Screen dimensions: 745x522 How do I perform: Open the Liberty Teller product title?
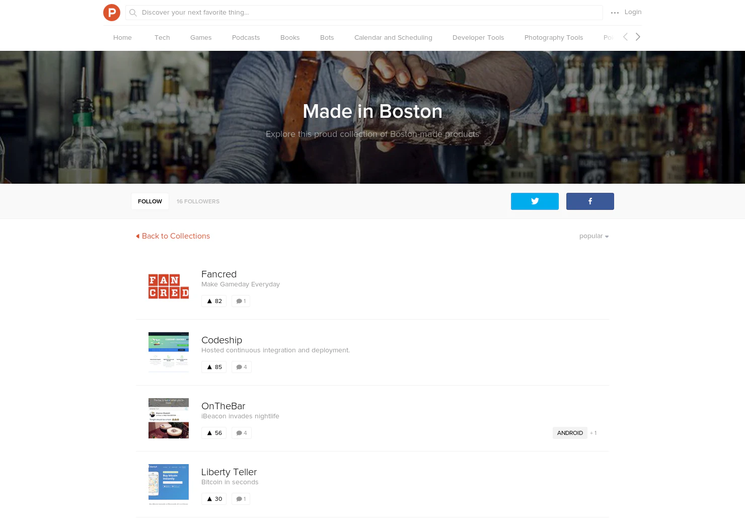229,472
